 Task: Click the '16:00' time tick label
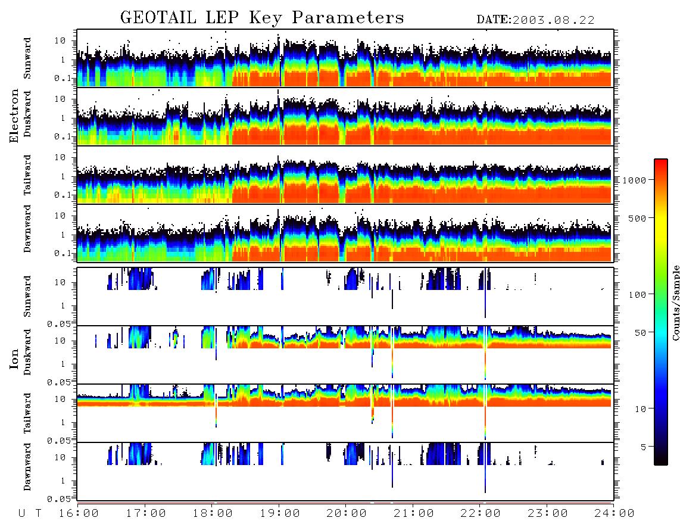click(79, 514)
